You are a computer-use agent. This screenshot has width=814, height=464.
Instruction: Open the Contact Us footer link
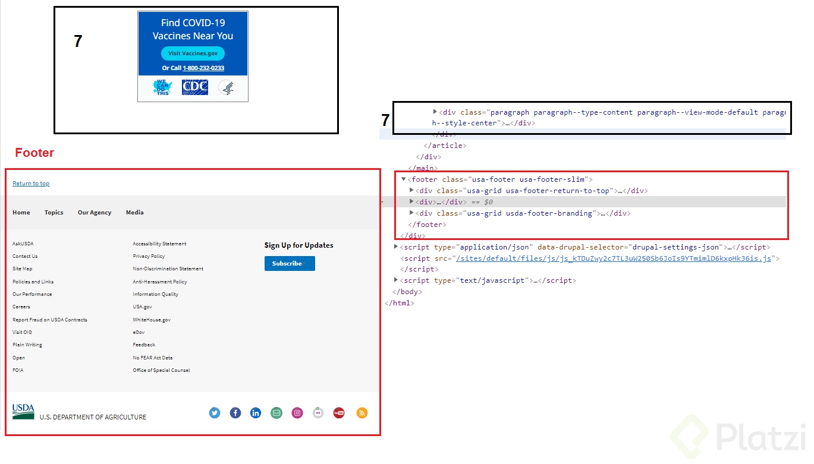click(x=25, y=256)
